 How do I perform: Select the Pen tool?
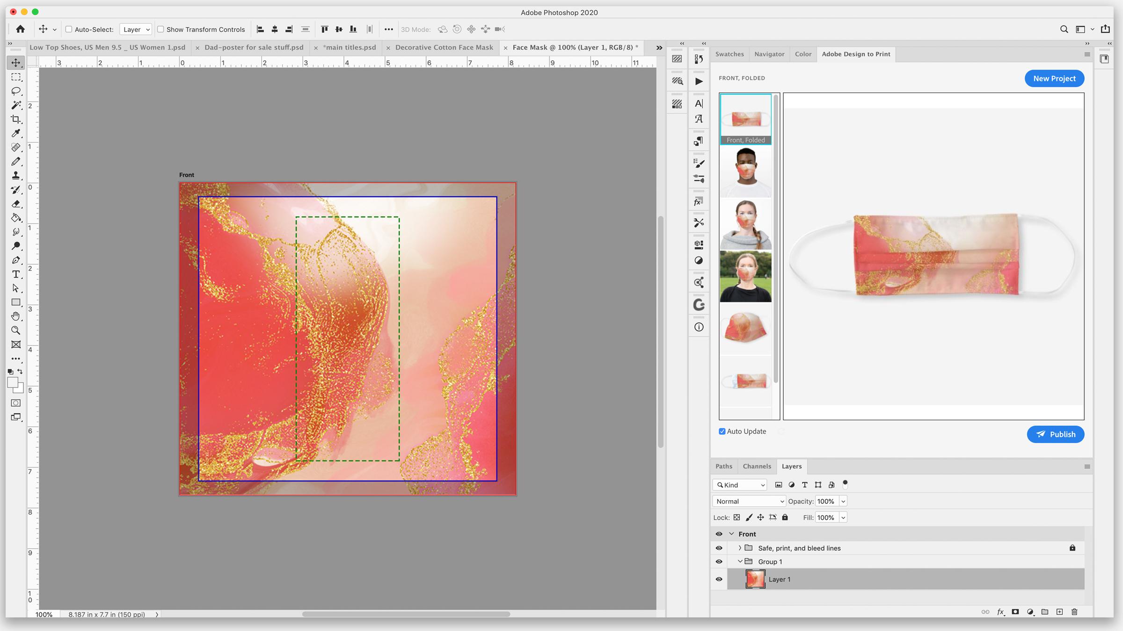pyautogui.click(x=16, y=260)
